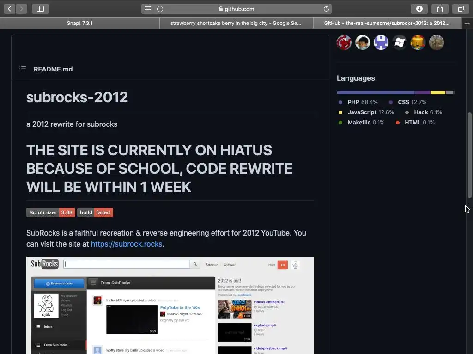This screenshot has height=354, width=473.
Task: Click the Share button in Safari toolbar
Action: pos(440,9)
